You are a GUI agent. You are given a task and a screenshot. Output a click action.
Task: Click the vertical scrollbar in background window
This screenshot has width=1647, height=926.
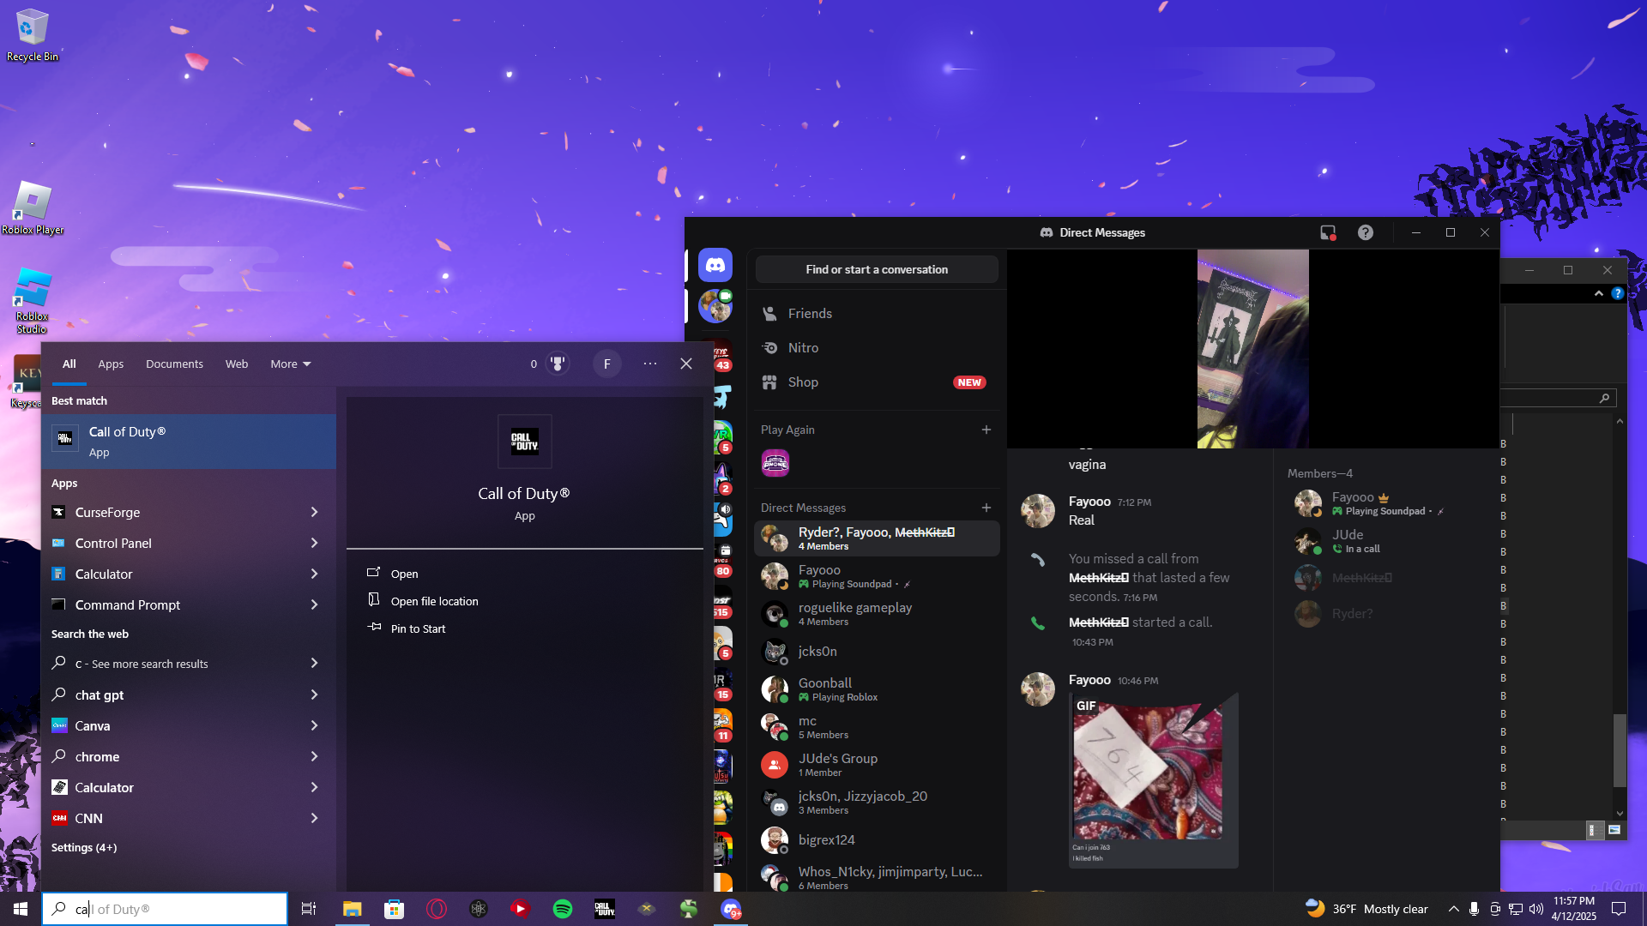point(1620,749)
